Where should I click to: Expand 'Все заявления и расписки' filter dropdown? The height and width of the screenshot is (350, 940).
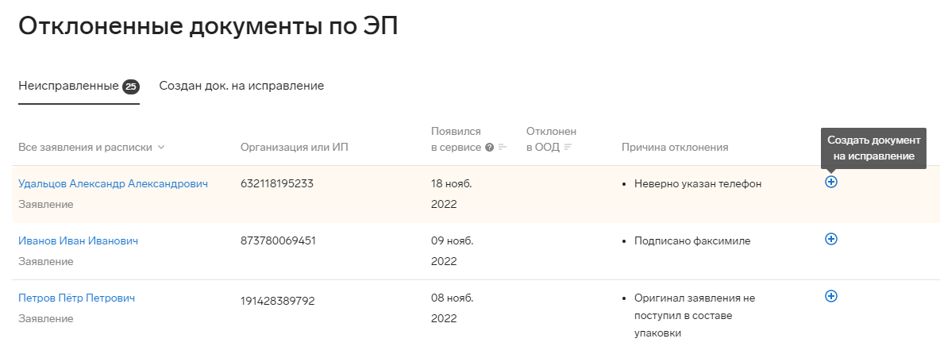[x=91, y=148]
